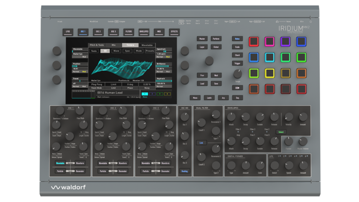Image resolution: width=359 pixels, height=202 pixels.
Task: Switch to the Pitch & Tools screen tab
Action: click(97, 45)
